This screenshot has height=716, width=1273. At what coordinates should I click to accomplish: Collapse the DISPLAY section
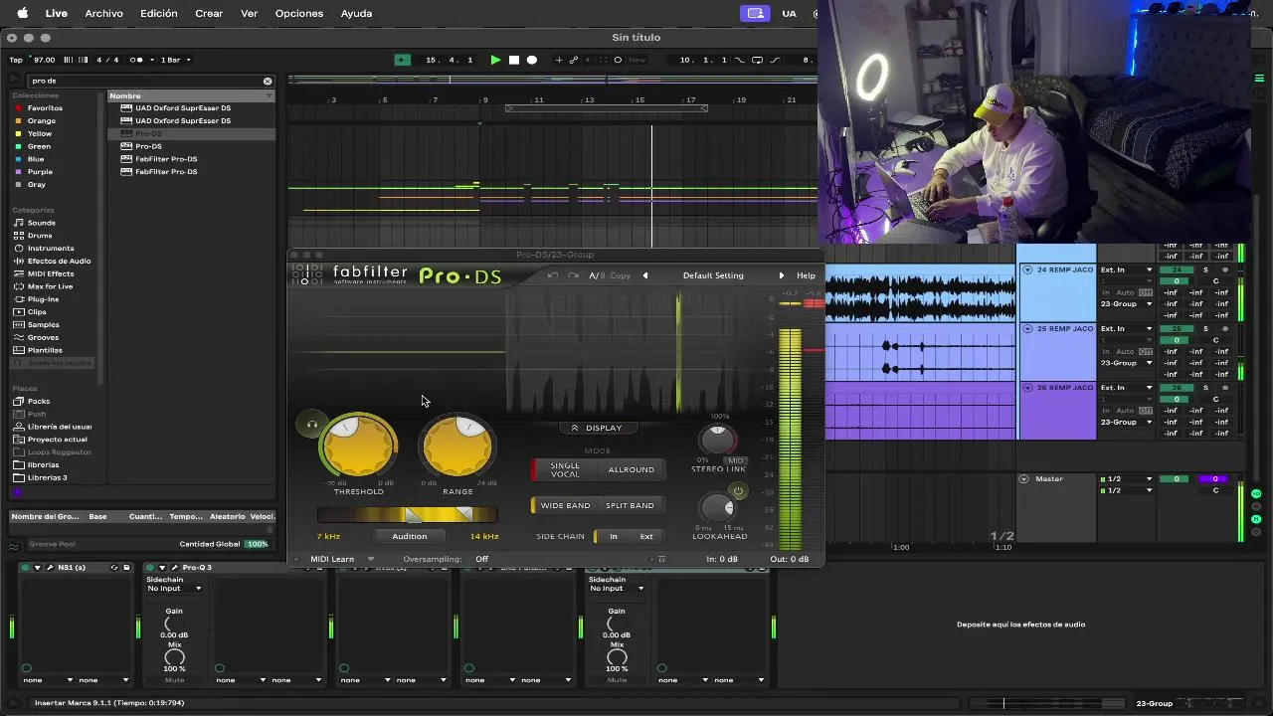coord(597,428)
